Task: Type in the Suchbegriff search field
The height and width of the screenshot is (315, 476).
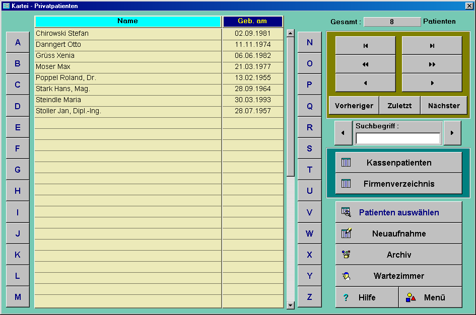Action: pyautogui.click(x=397, y=138)
